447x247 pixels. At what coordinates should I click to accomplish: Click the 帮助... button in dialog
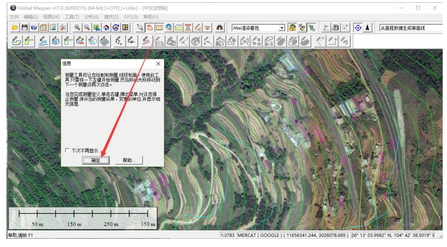click(x=129, y=160)
